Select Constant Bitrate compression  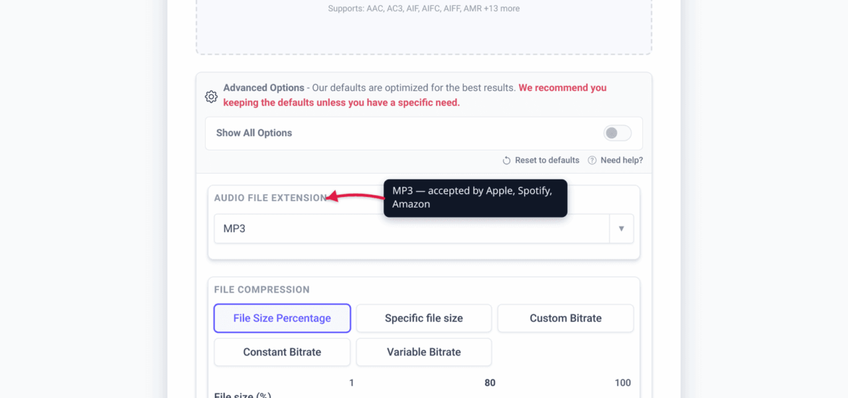(x=283, y=352)
